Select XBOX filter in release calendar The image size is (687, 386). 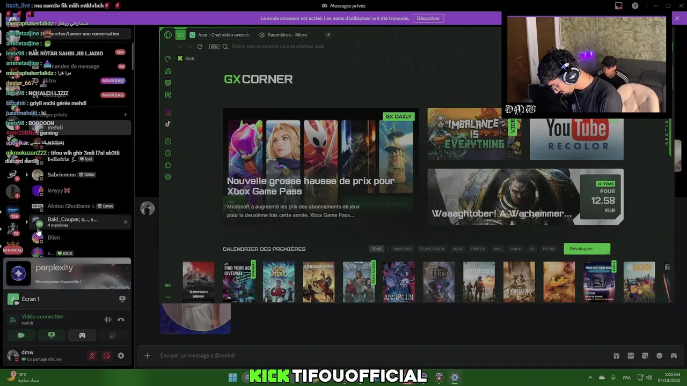[x=457, y=249]
